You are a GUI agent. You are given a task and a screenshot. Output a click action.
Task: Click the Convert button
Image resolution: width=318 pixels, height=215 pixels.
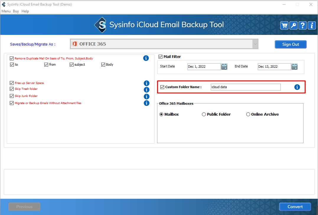tap(295, 207)
